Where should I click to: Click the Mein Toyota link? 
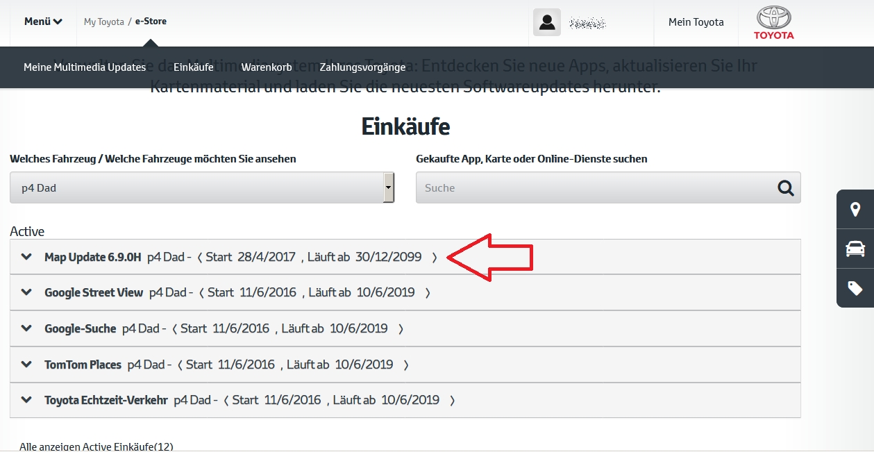(696, 22)
